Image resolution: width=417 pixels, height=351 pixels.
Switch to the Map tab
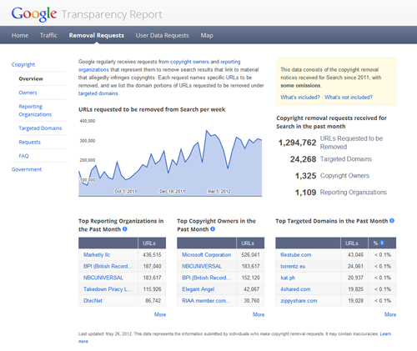[x=207, y=35]
